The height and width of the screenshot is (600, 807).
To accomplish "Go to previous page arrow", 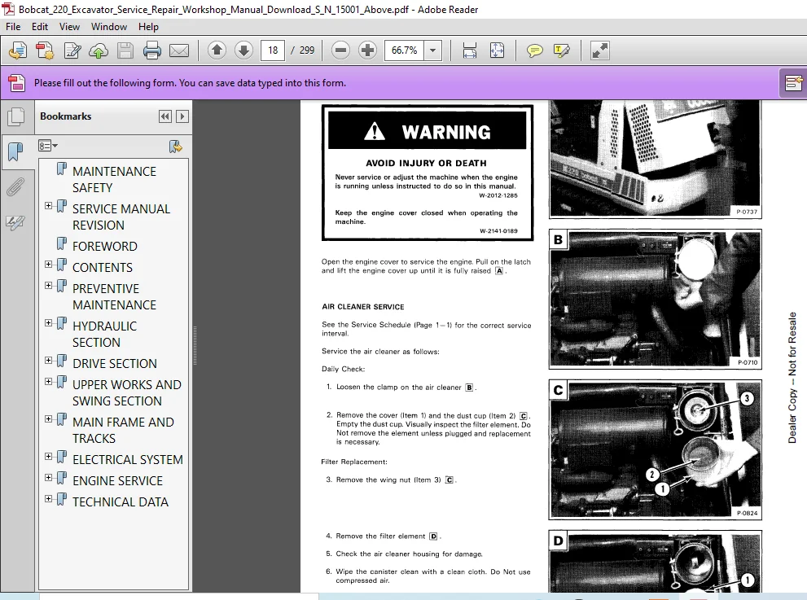I will coord(217,50).
